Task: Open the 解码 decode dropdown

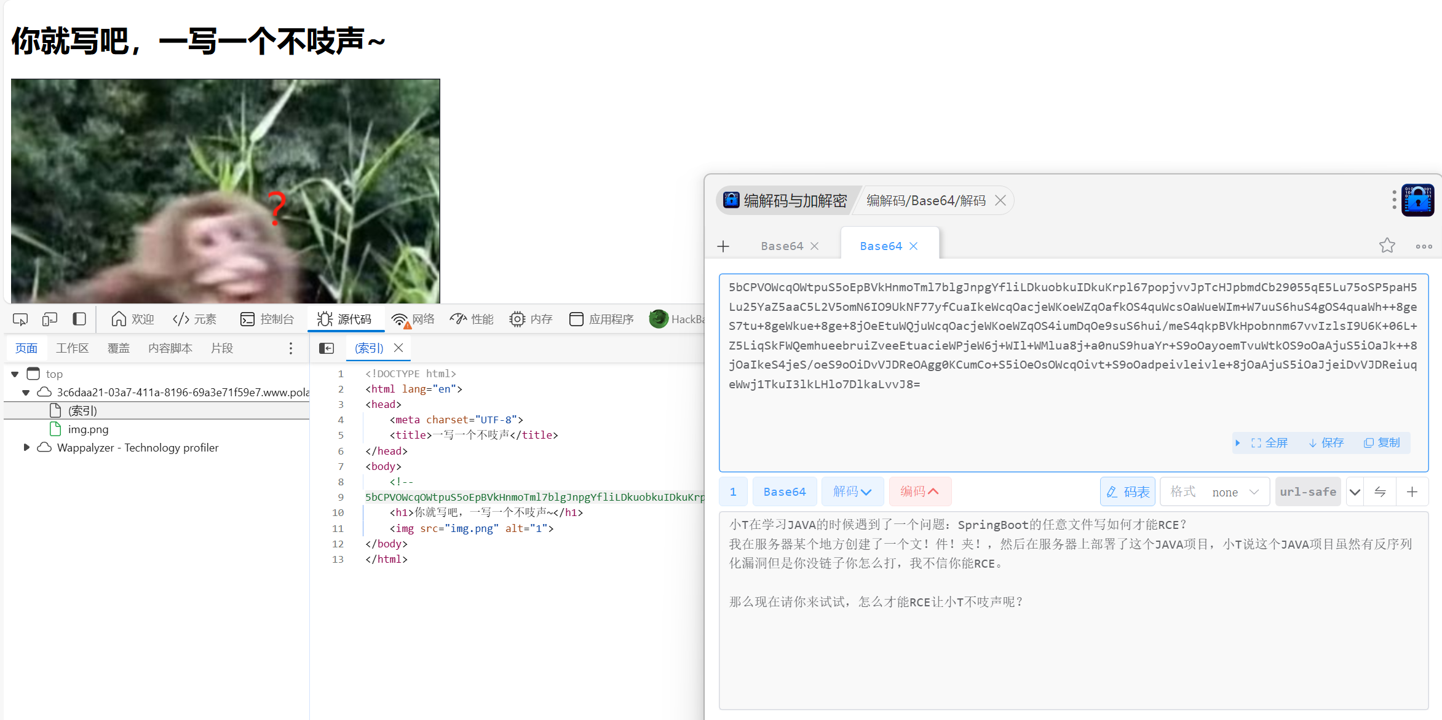Action: click(852, 491)
